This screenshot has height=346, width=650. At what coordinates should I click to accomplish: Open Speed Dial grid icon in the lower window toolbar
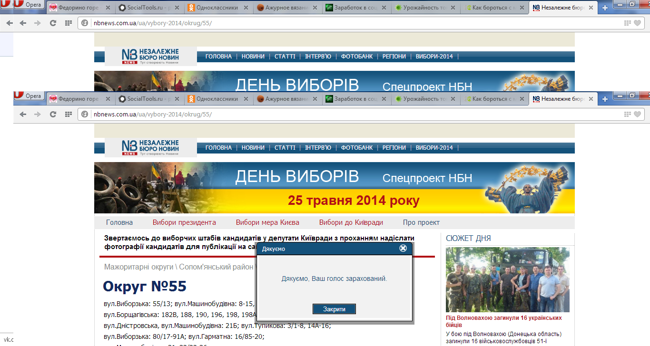pos(68,115)
